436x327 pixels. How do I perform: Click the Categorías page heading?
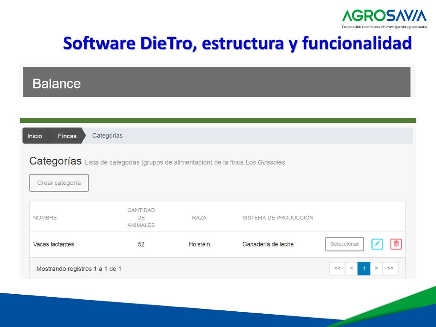(55, 161)
